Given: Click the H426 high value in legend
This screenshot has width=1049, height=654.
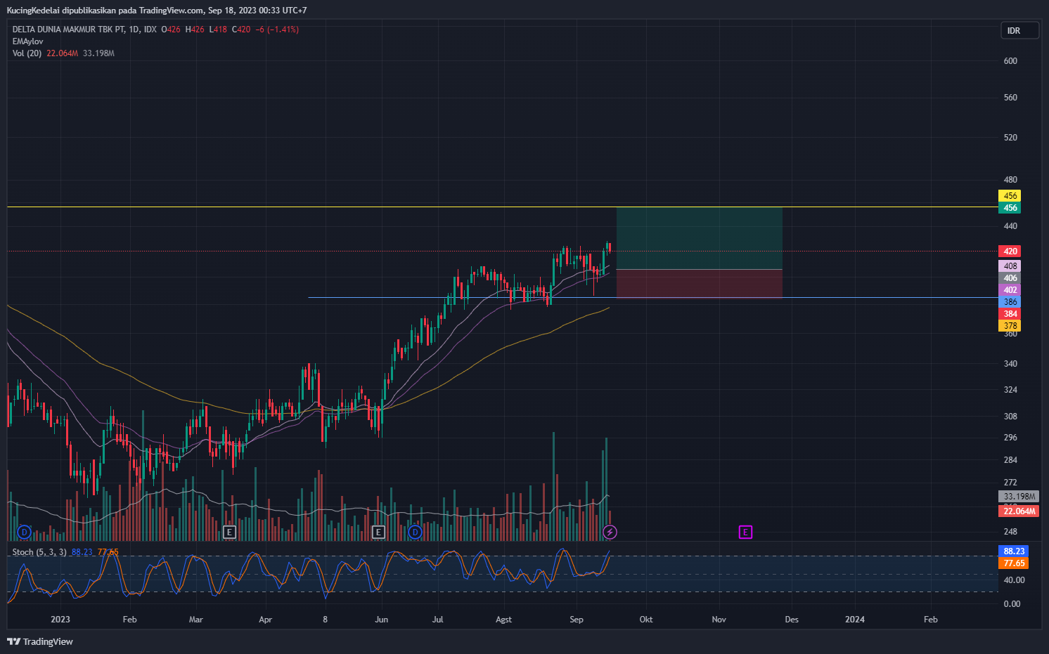Looking at the screenshot, I should 195,30.
